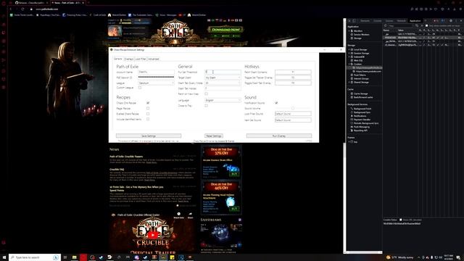Click the Account Name input field
The width and height of the screenshot is (464, 261).
coord(156,72)
